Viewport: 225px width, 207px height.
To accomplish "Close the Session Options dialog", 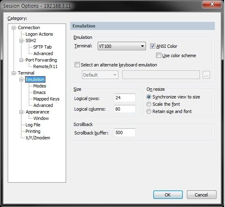I will click(212, 4).
